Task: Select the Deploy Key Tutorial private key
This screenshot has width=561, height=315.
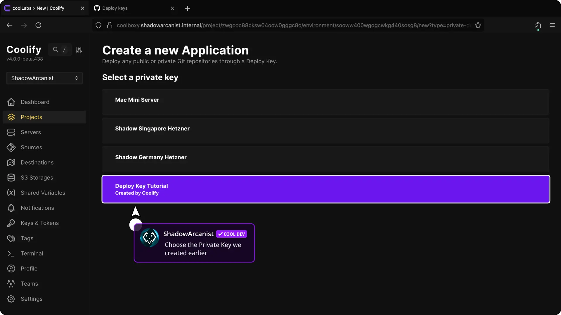Action: pos(325,189)
